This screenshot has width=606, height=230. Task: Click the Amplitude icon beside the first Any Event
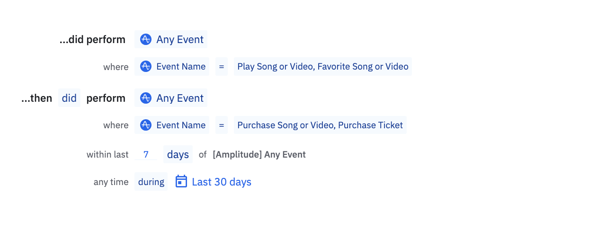146,39
